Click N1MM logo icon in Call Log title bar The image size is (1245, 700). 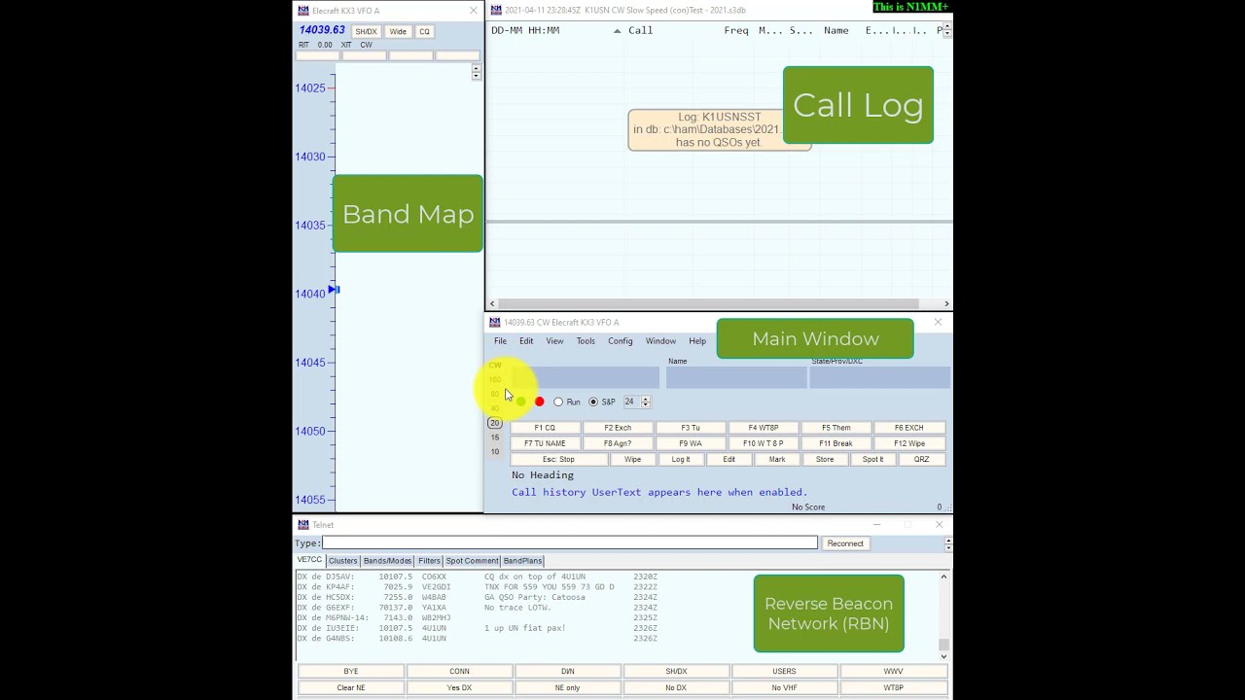496,11
